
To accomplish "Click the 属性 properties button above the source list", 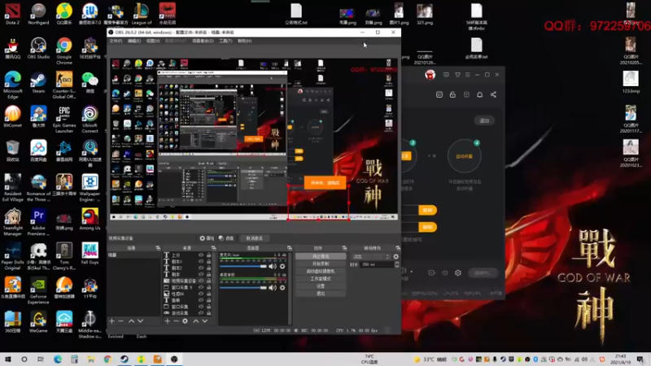I will coord(207,238).
